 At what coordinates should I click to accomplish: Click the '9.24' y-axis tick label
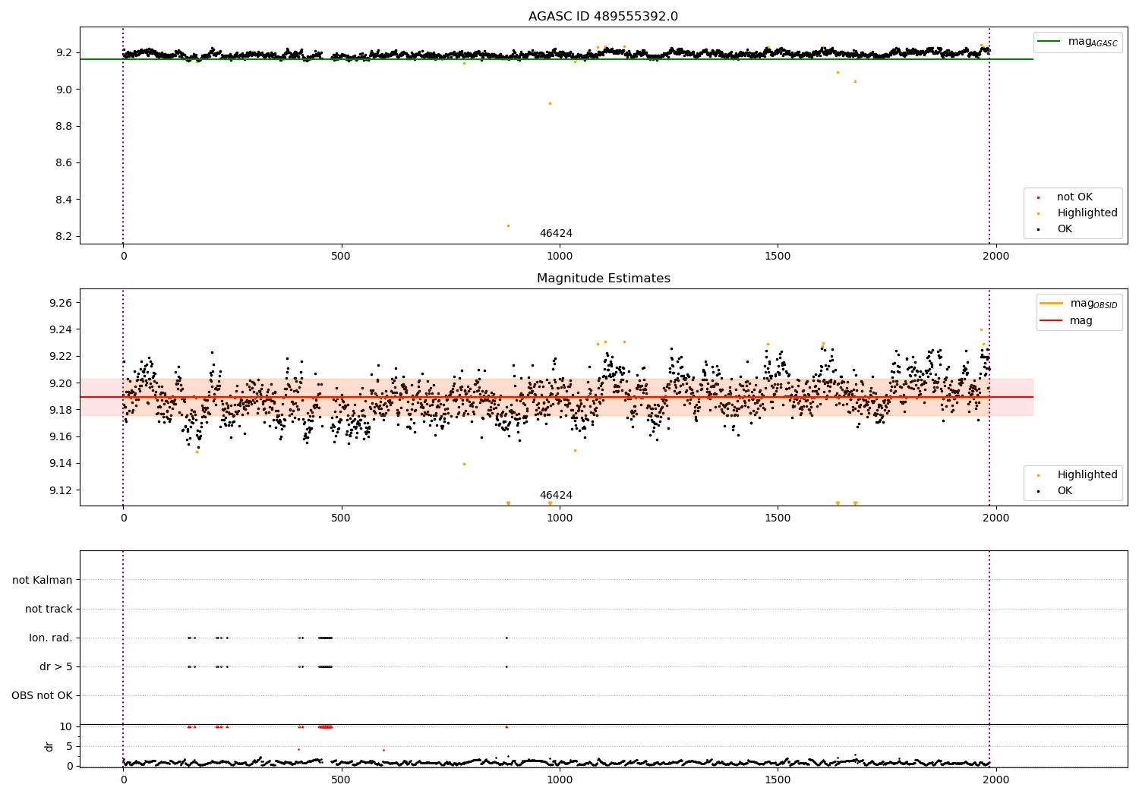61,329
